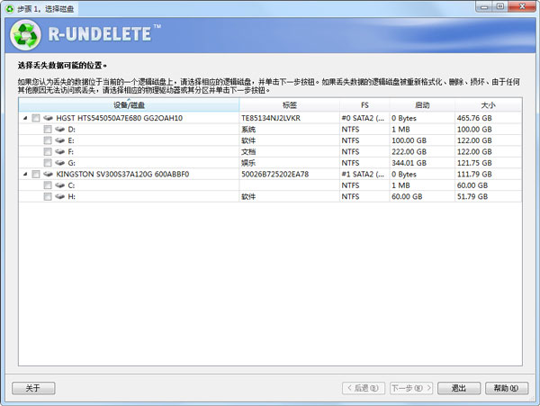Screen dimensions: 540x406
Task: Select the D: partition row
Action: coord(270,129)
